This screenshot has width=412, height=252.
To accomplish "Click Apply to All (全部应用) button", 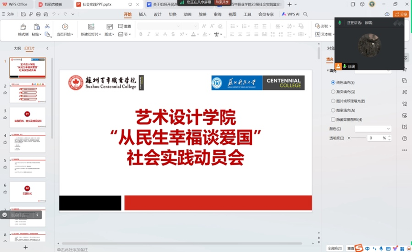I will pyautogui.click(x=335, y=248).
